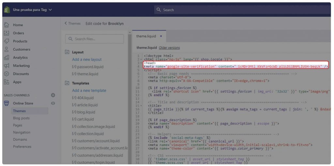Open Domains submenu item
334x166 pixels.
click(x=20, y=139)
